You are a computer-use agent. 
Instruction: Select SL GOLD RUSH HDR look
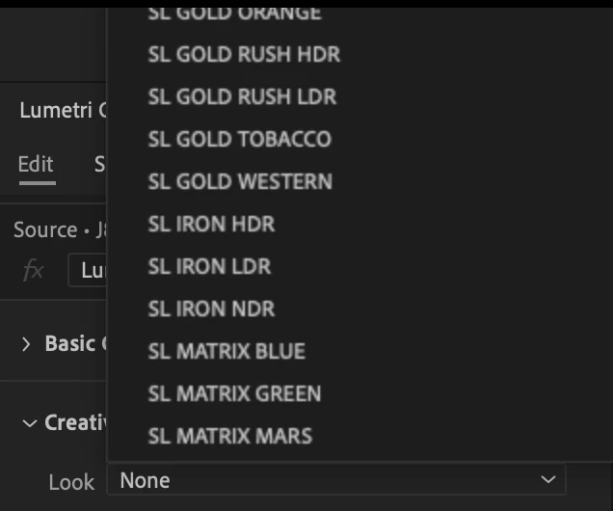pyautogui.click(x=244, y=54)
